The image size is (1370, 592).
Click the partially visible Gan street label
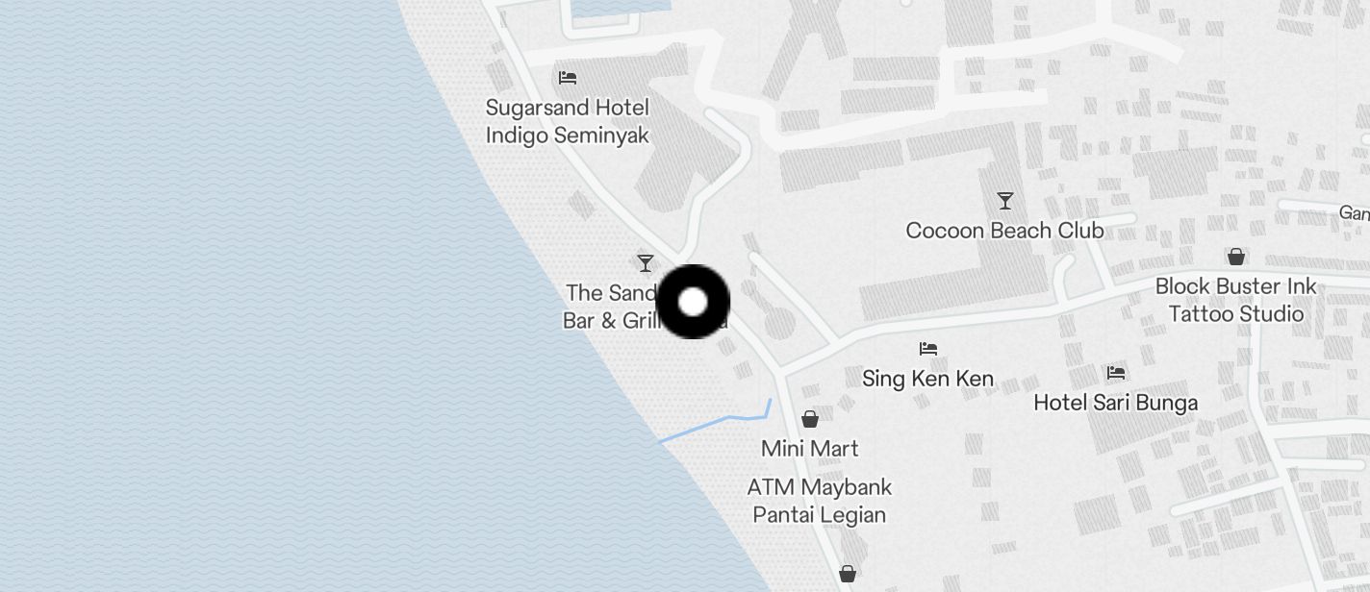tap(1354, 212)
